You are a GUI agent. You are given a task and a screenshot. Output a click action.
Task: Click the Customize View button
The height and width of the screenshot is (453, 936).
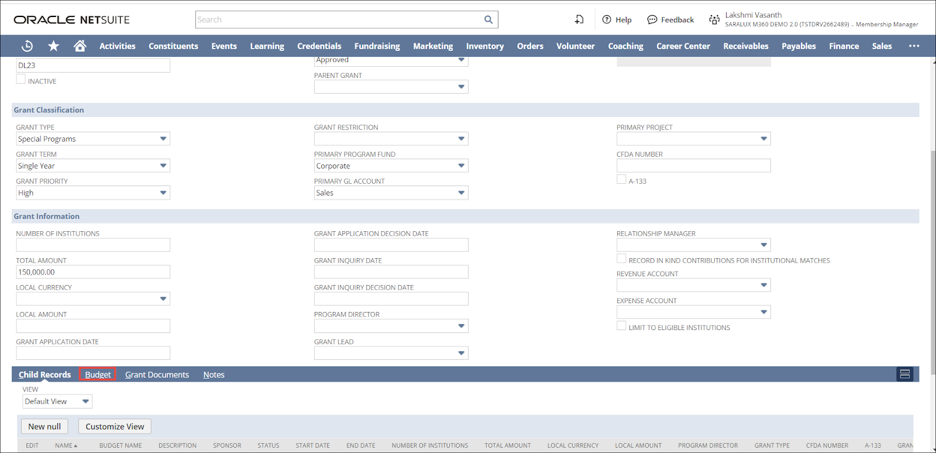(x=115, y=426)
